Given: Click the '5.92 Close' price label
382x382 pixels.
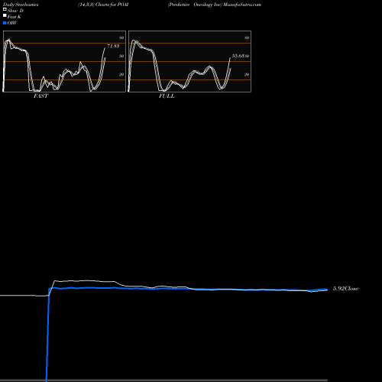Looking at the screenshot, I should (345, 289).
